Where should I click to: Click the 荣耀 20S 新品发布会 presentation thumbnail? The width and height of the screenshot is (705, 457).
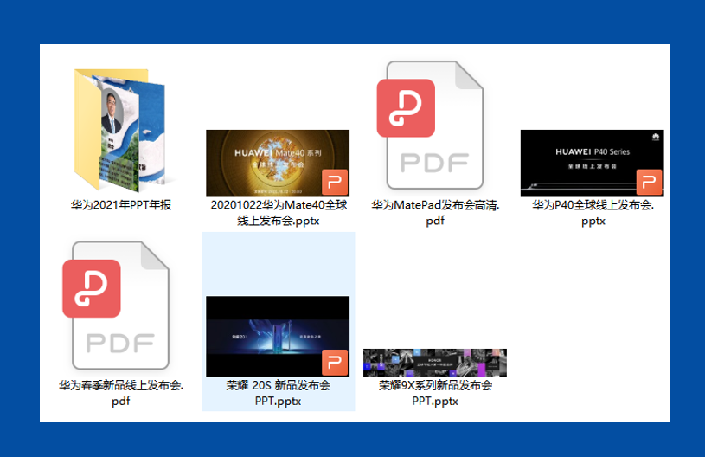[278, 337]
